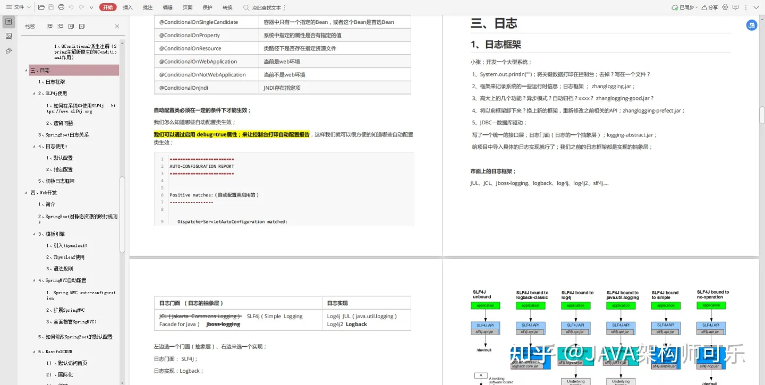Open bookmark 5、切换日志框架

tap(56, 181)
